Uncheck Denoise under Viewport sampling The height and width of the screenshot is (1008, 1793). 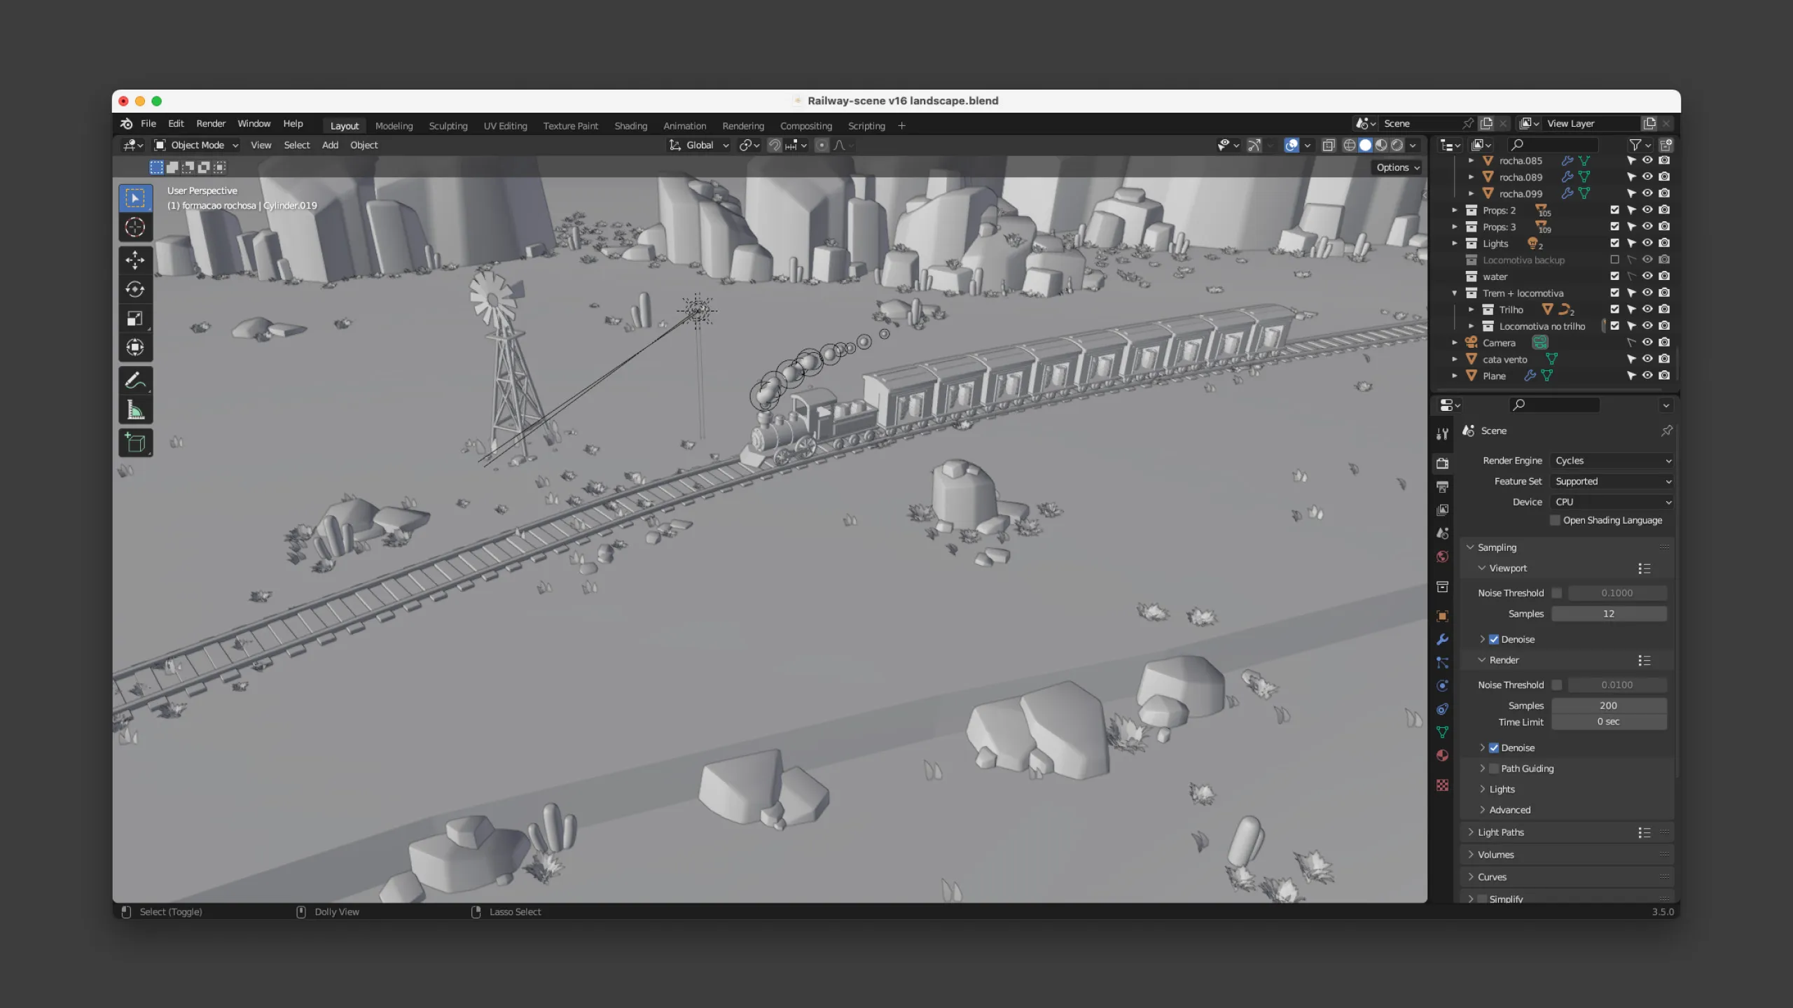click(x=1494, y=639)
